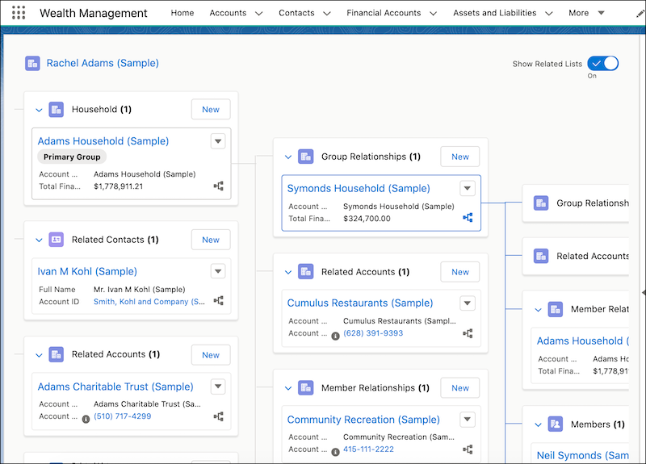Collapse the middle Related Accounts section
The width and height of the screenshot is (646, 464).
[288, 272]
